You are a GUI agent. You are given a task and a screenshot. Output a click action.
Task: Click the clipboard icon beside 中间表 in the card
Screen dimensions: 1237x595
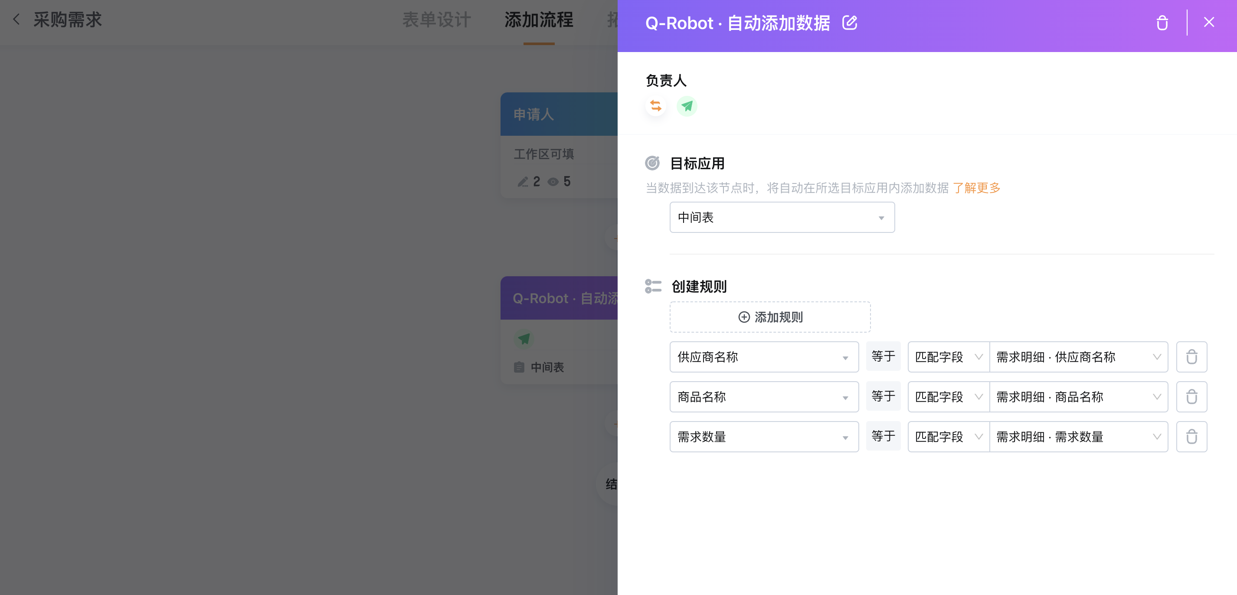click(x=519, y=367)
